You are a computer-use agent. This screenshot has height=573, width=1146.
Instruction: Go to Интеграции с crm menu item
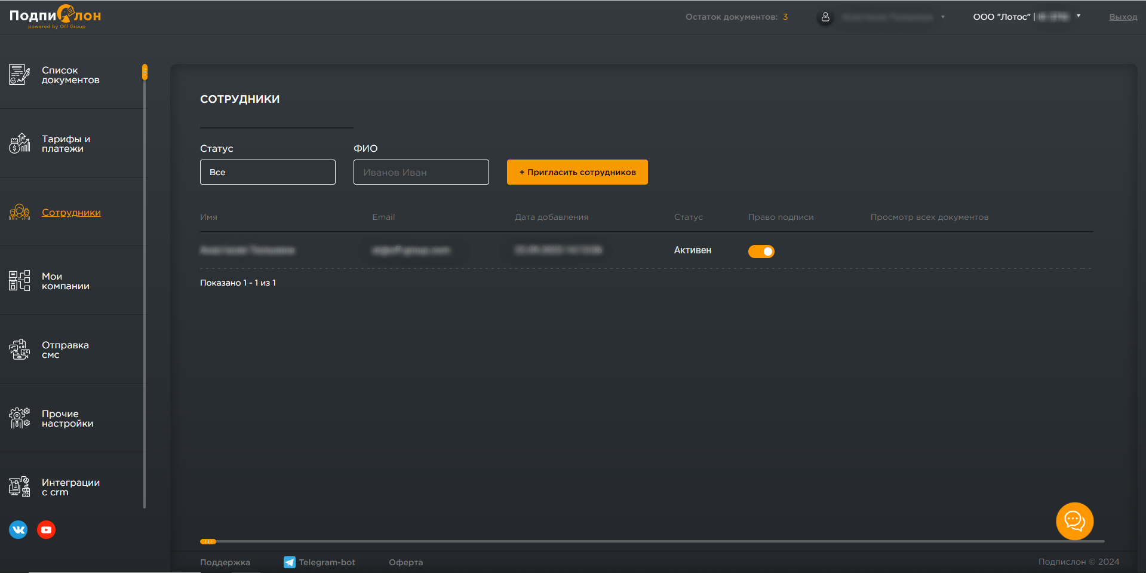pos(70,488)
